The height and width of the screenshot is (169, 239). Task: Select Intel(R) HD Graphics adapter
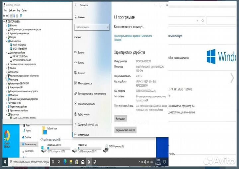point(19,45)
